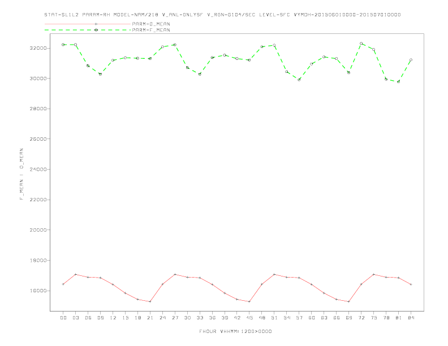Click the 16000 y-axis tick label

38,291
